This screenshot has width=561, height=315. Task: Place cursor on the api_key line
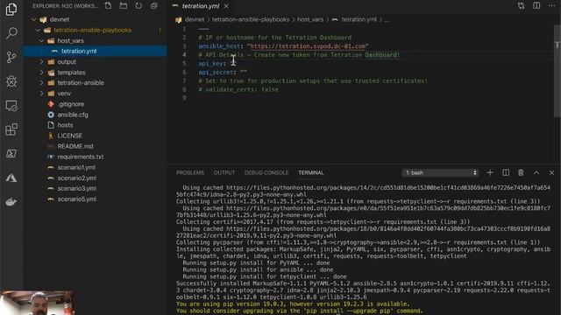212,64
